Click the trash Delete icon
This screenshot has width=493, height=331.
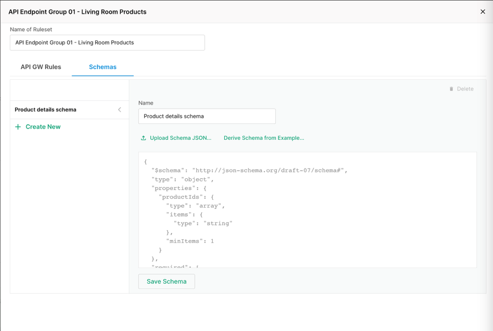pos(451,88)
